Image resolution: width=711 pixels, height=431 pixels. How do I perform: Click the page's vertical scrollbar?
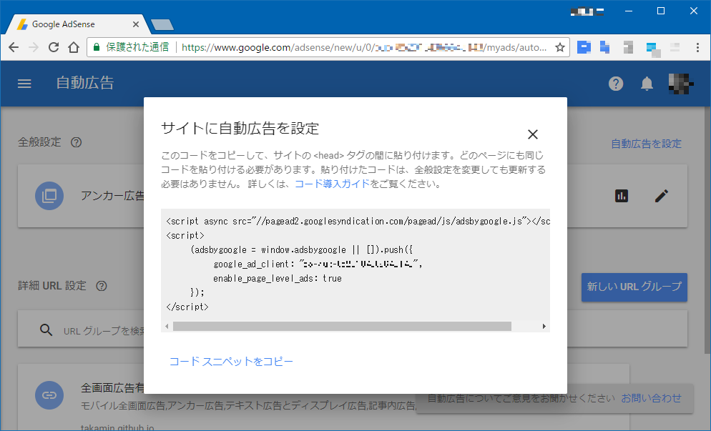[x=707, y=230]
